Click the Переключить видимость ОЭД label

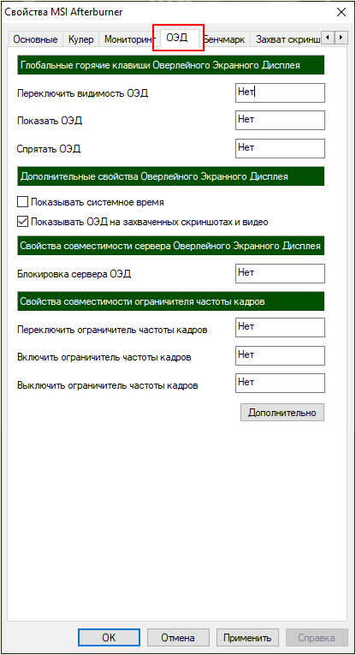click(83, 93)
